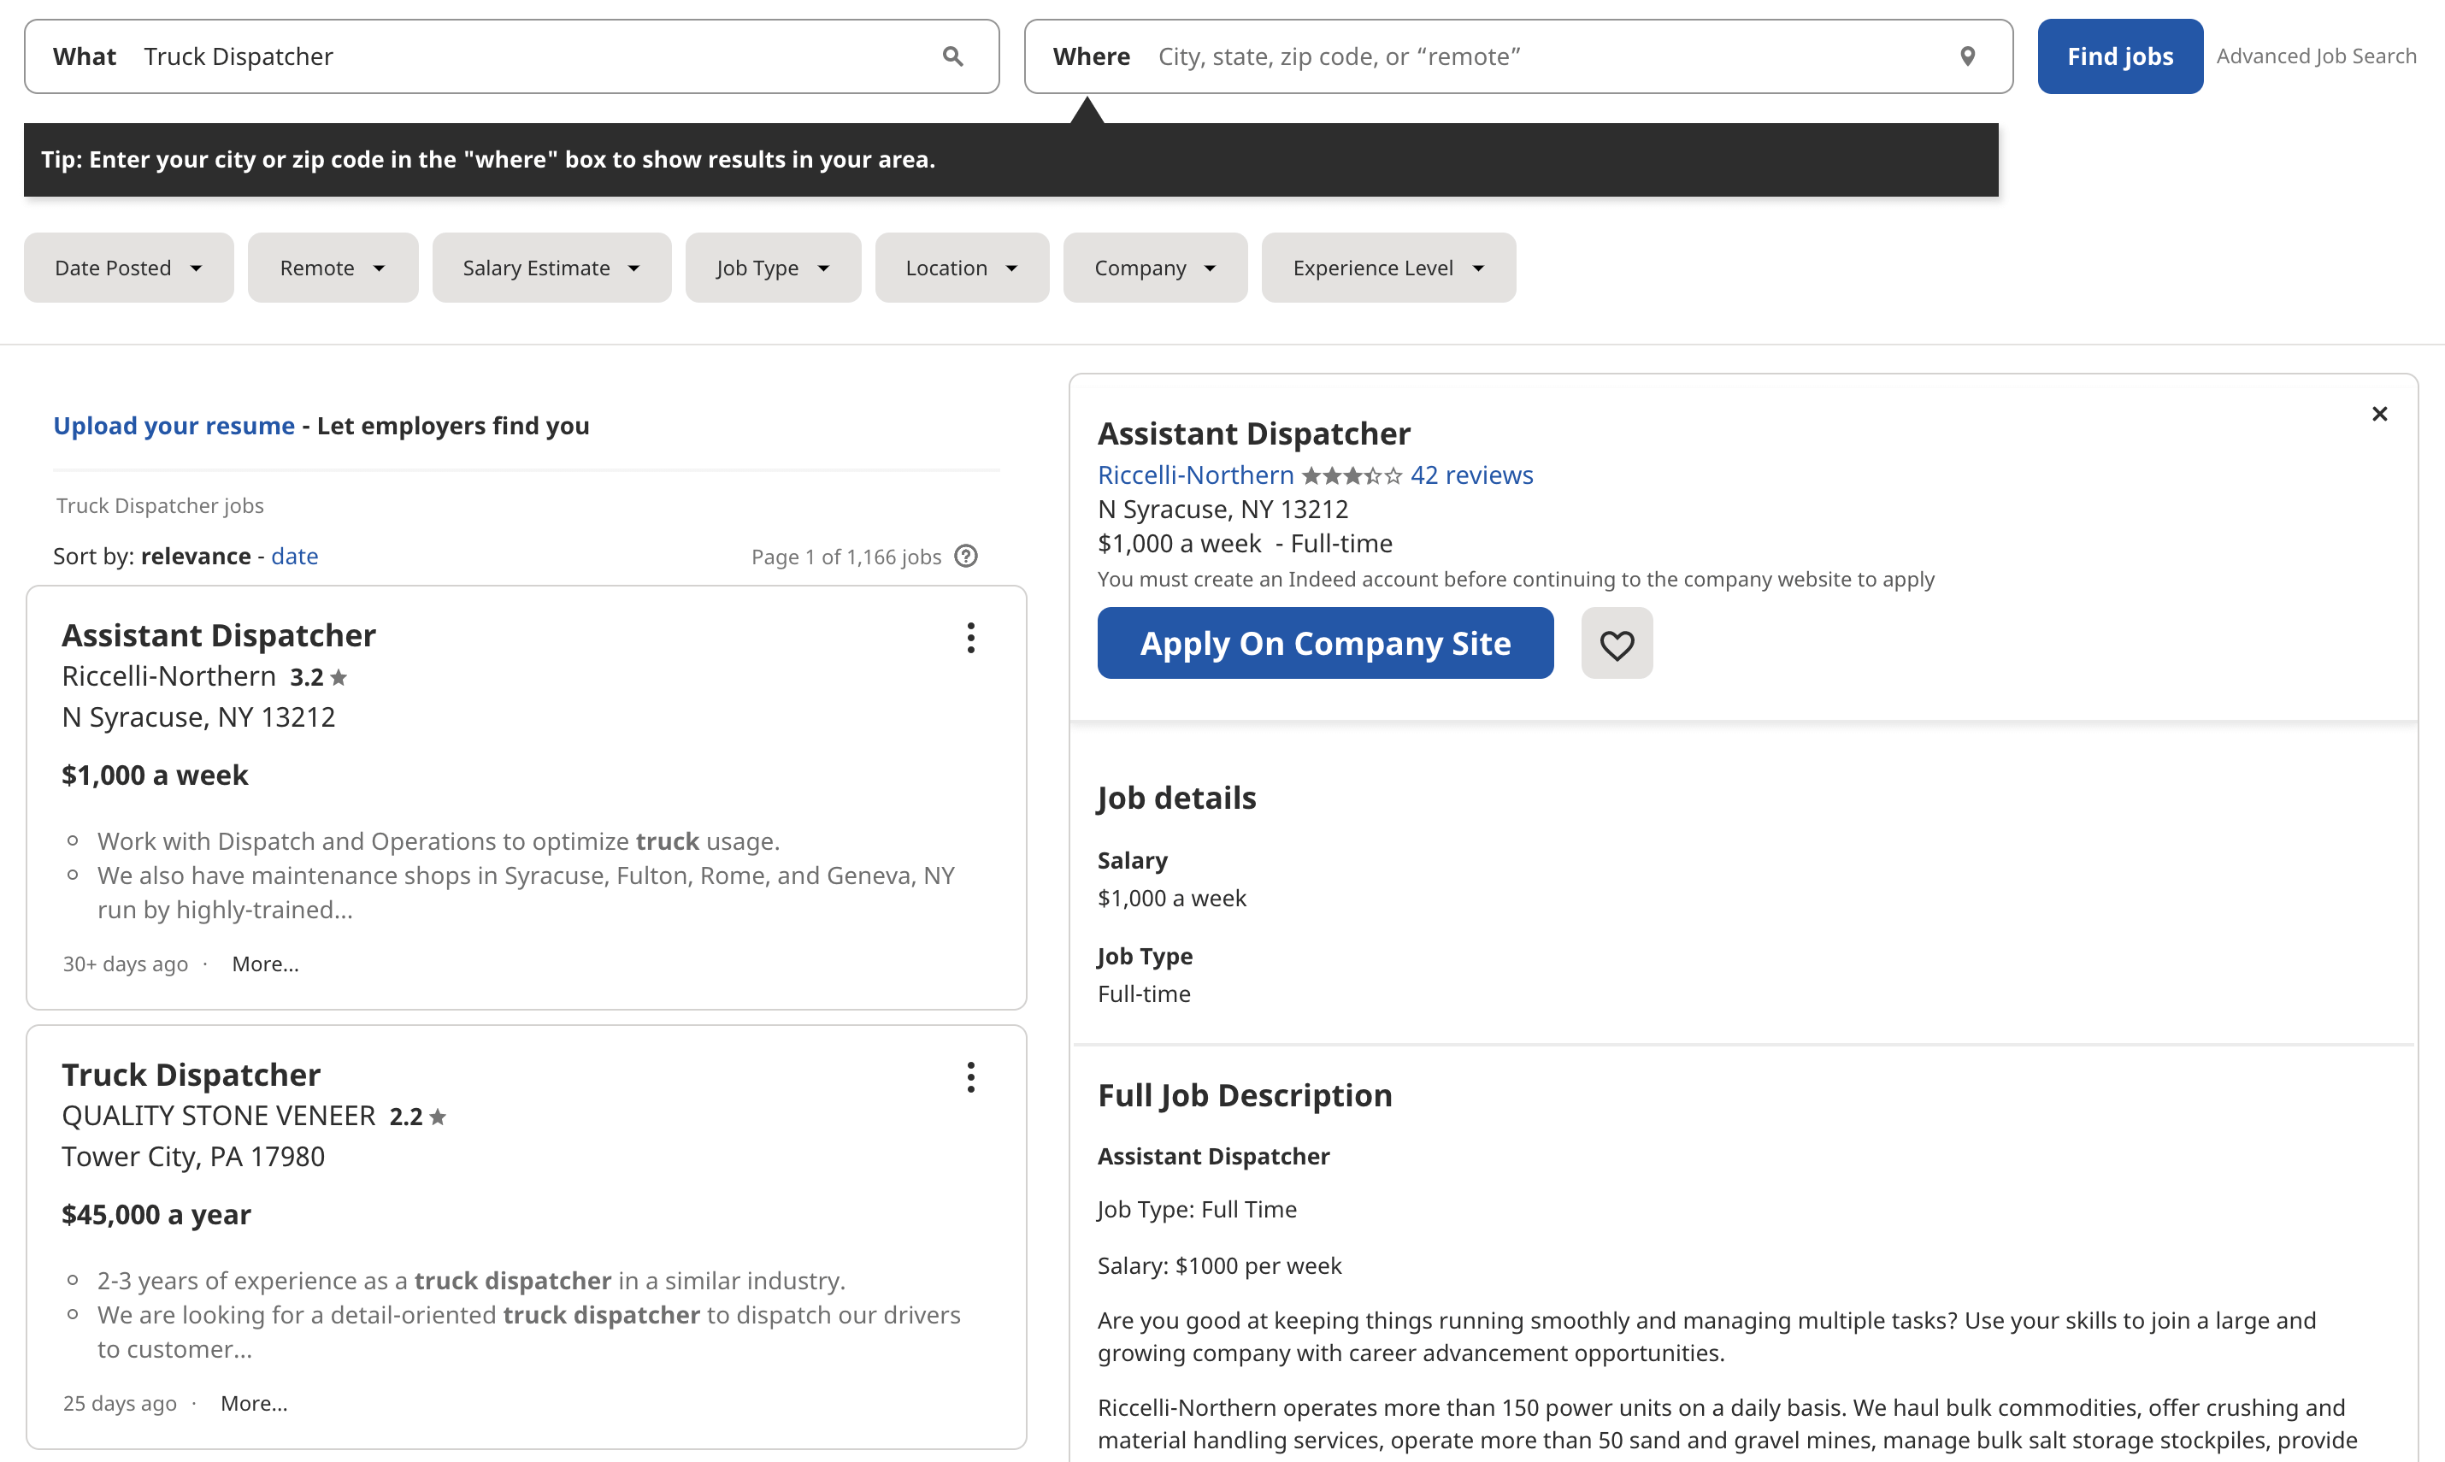Screen dimensions: 2445x1462
Task: Open the kebab menu for the Assistant Dispatcher card
Action: [970, 638]
